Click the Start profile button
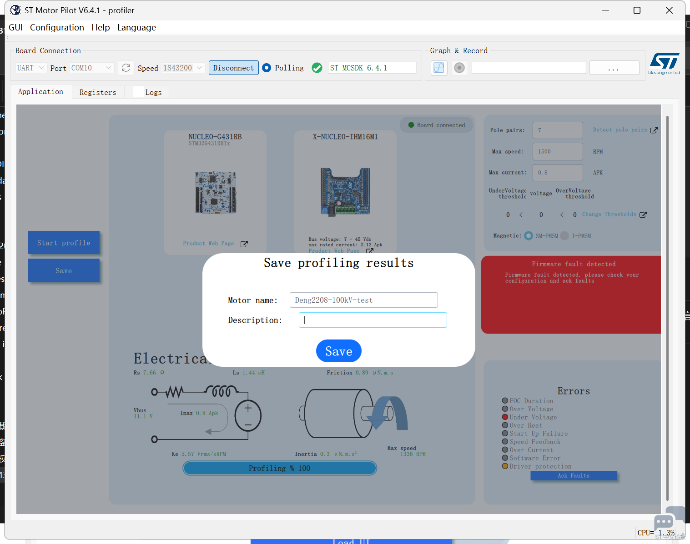 (64, 243)
